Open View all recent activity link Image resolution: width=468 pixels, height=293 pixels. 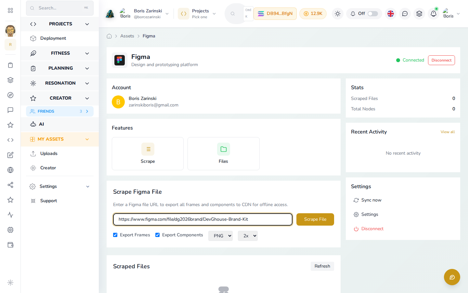[448, 132]
